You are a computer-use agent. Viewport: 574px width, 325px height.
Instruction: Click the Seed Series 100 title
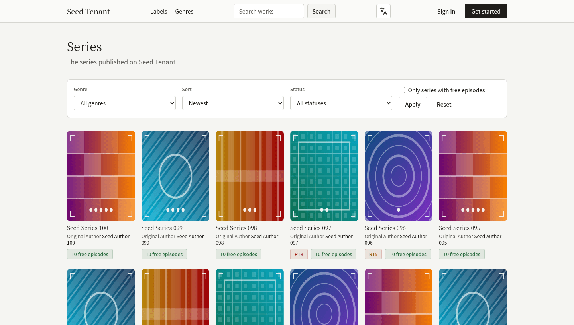(88, 228)
